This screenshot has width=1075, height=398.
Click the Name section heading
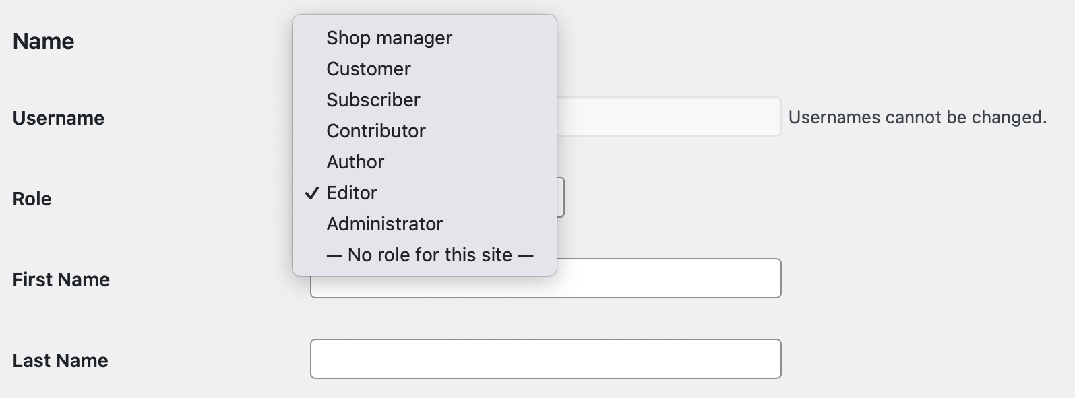(x=43, y=41)
